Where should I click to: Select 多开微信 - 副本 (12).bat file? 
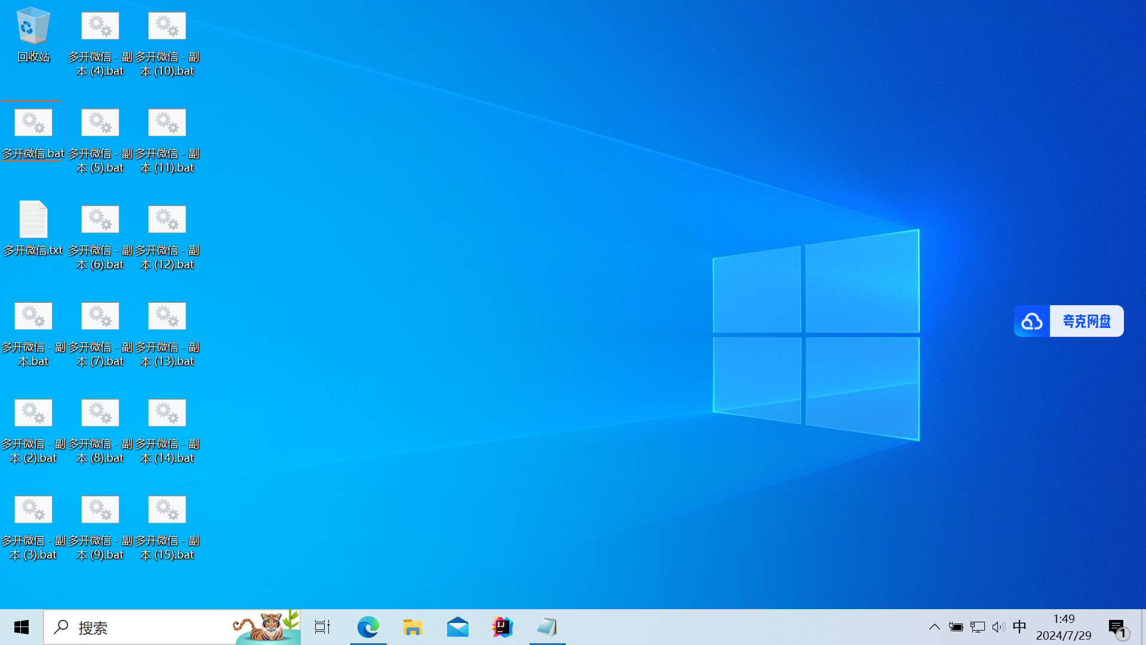pyautogui.click(x=167, y=238)
